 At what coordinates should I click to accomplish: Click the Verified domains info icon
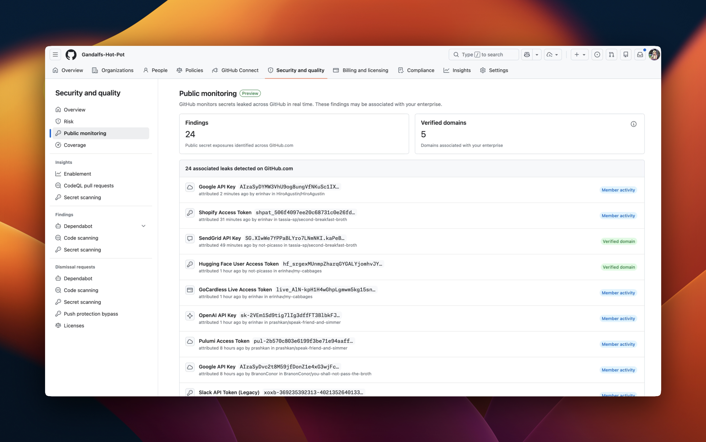633,124
